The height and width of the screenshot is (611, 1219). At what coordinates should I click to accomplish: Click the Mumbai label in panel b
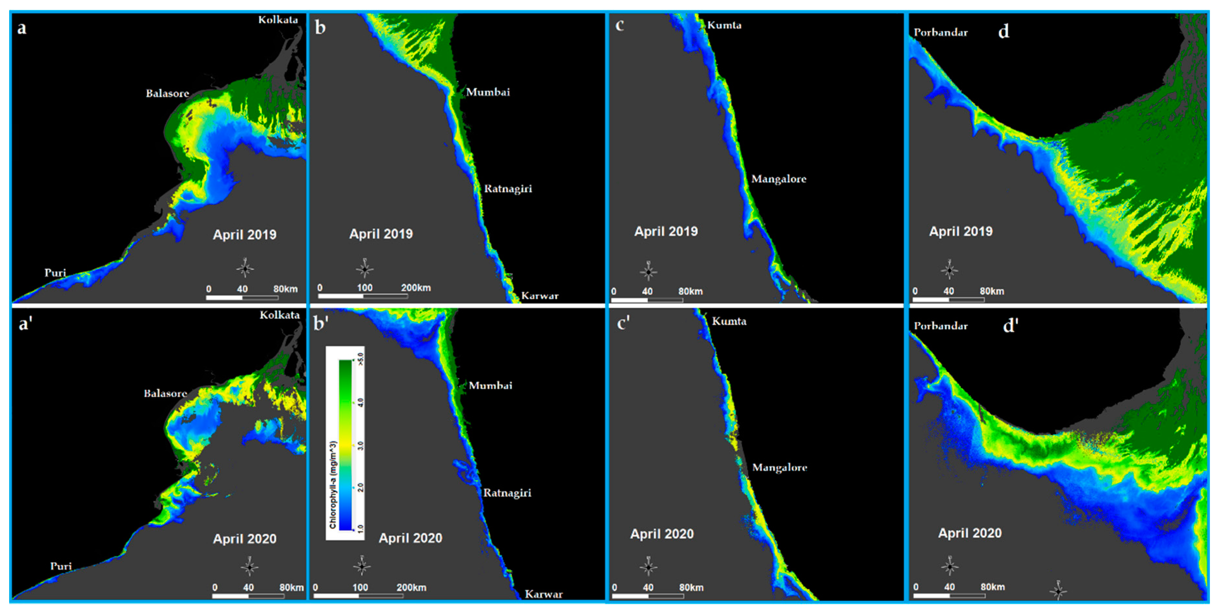(488, 92)
